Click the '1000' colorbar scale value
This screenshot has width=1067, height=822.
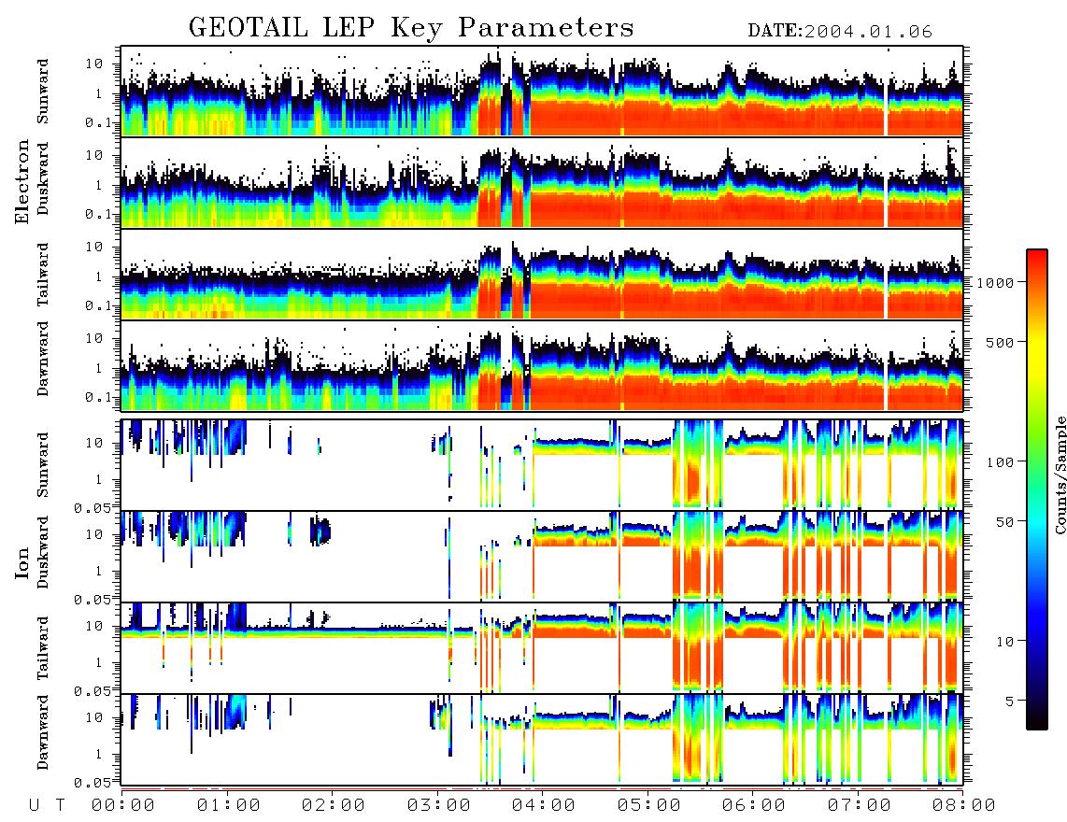pyautogui.click(x=995, y=282)
